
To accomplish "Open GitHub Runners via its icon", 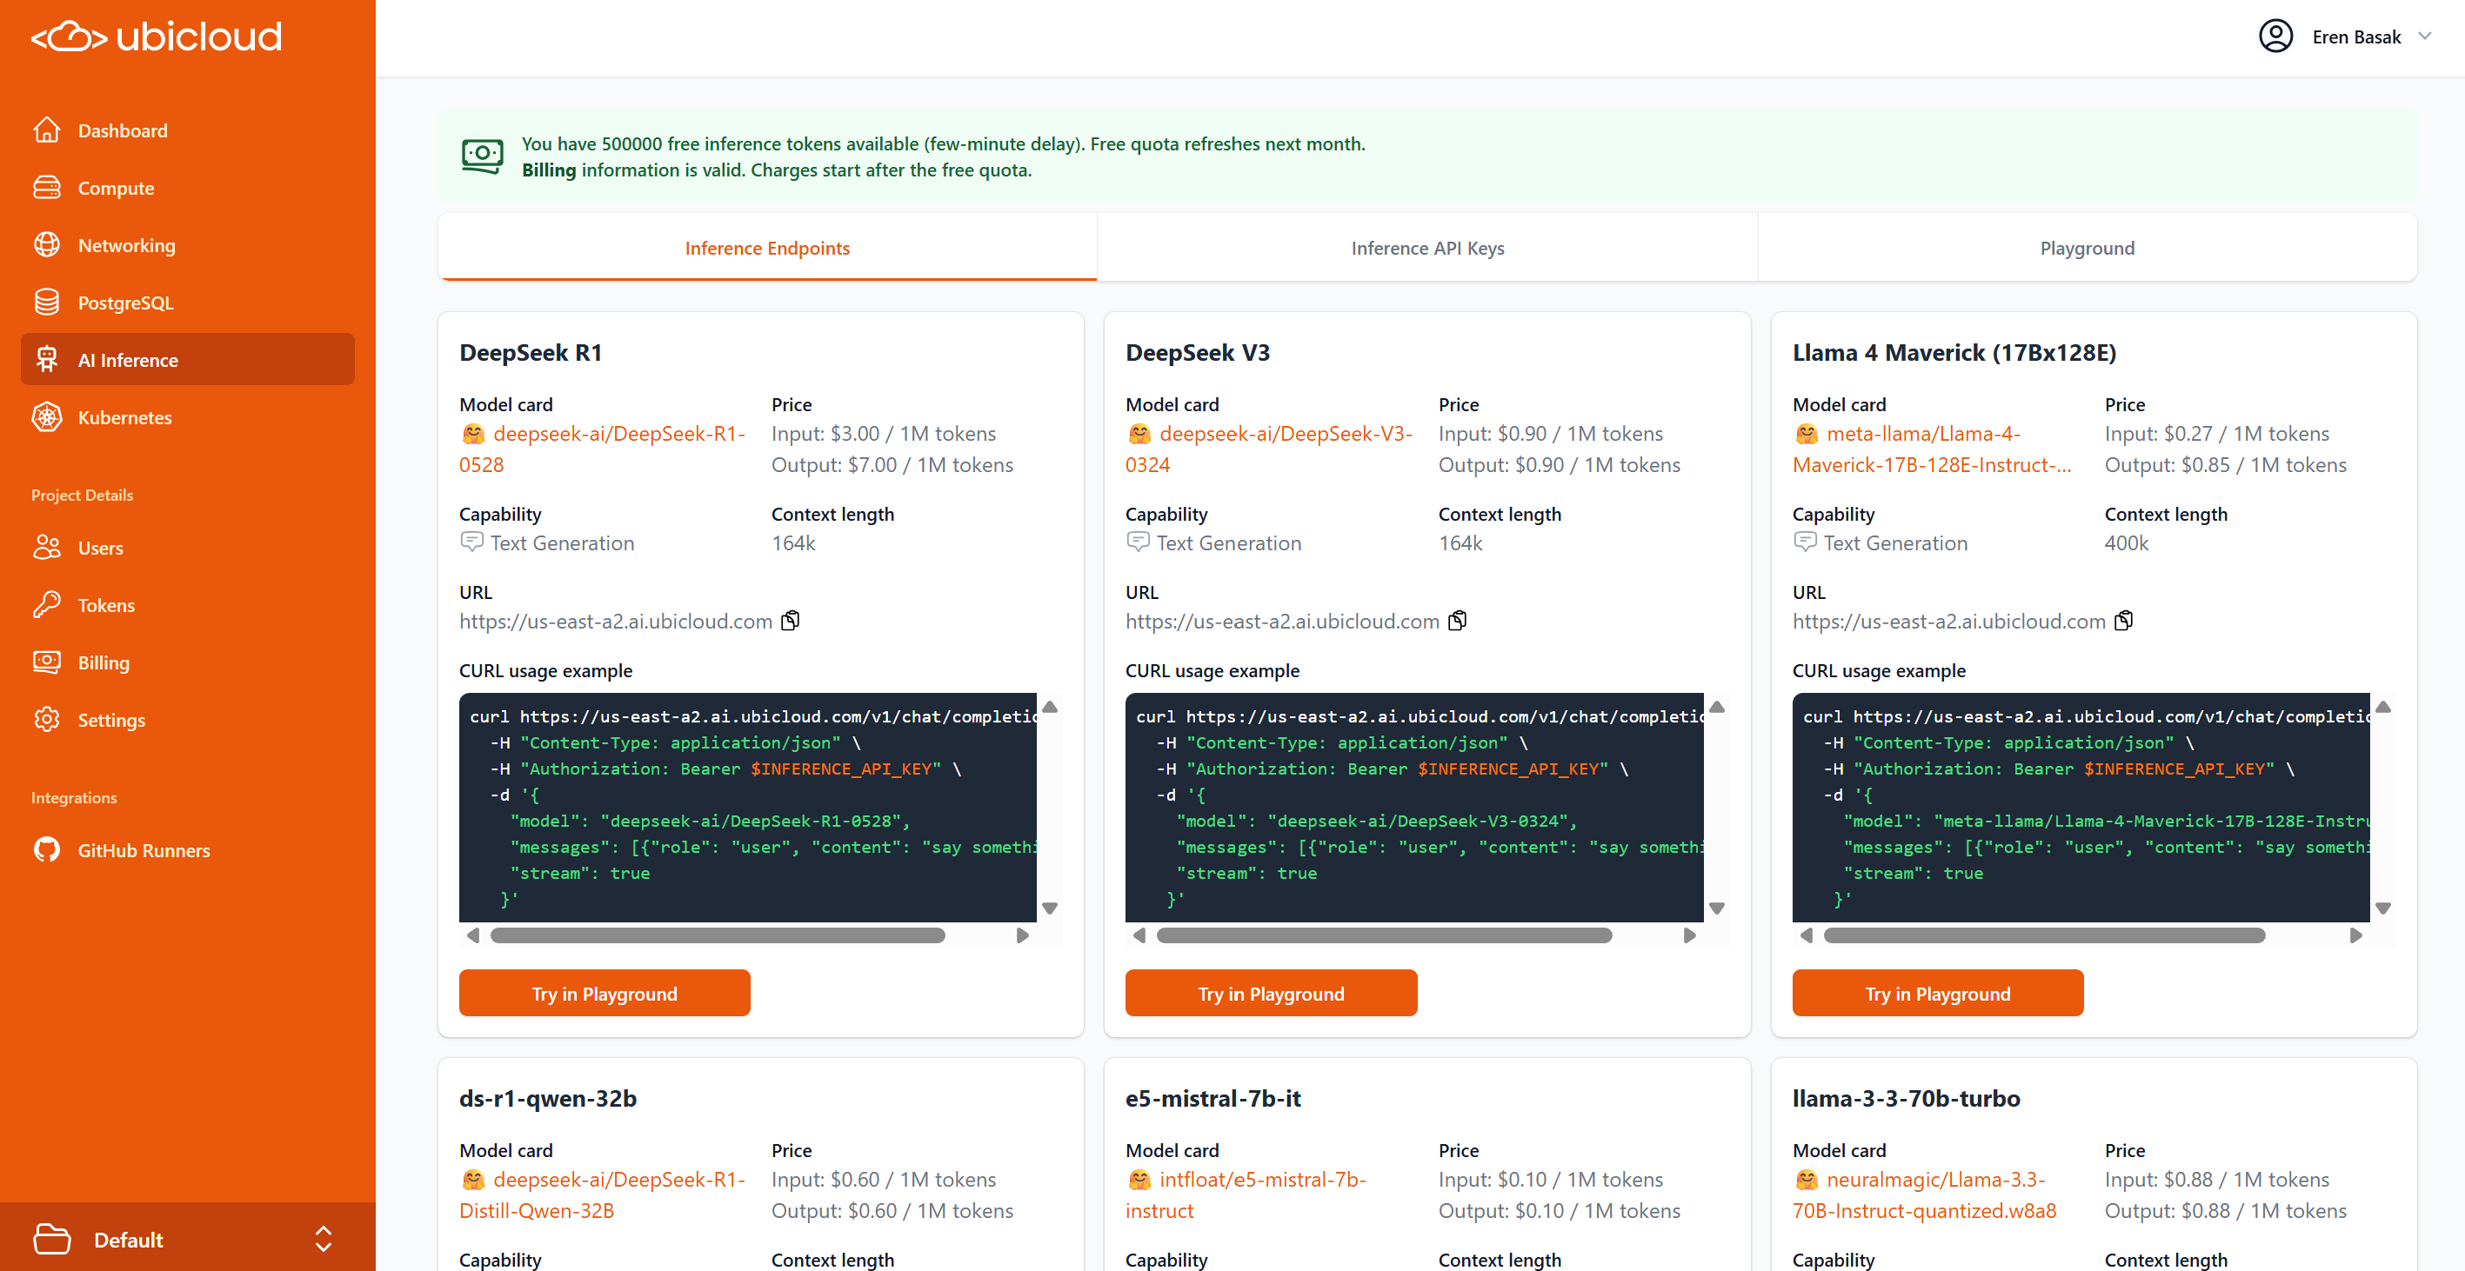I will click(46, 849).
